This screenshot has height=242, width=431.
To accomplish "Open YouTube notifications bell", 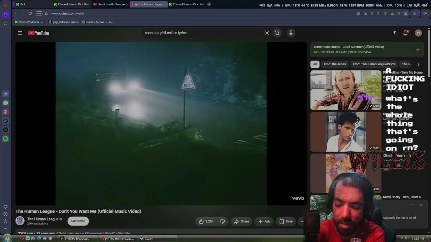I will pyautogui.click(x=406, y=33).
